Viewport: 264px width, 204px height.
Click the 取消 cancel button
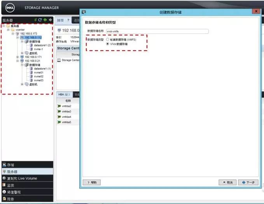click(x=227, y=183)
